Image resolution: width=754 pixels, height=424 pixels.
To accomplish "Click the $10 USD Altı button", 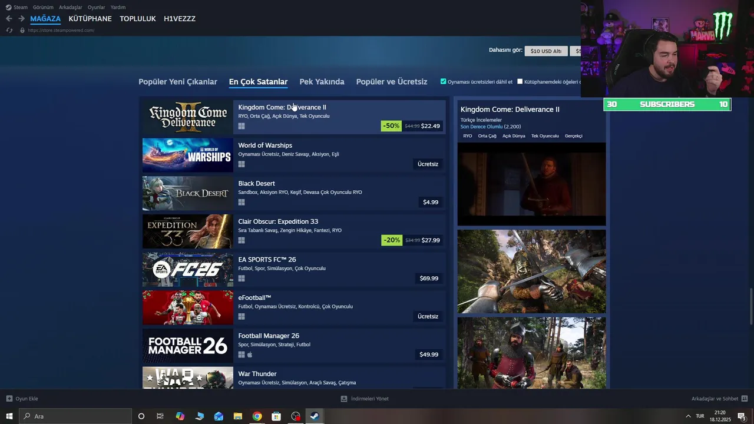I will (546, 51).
